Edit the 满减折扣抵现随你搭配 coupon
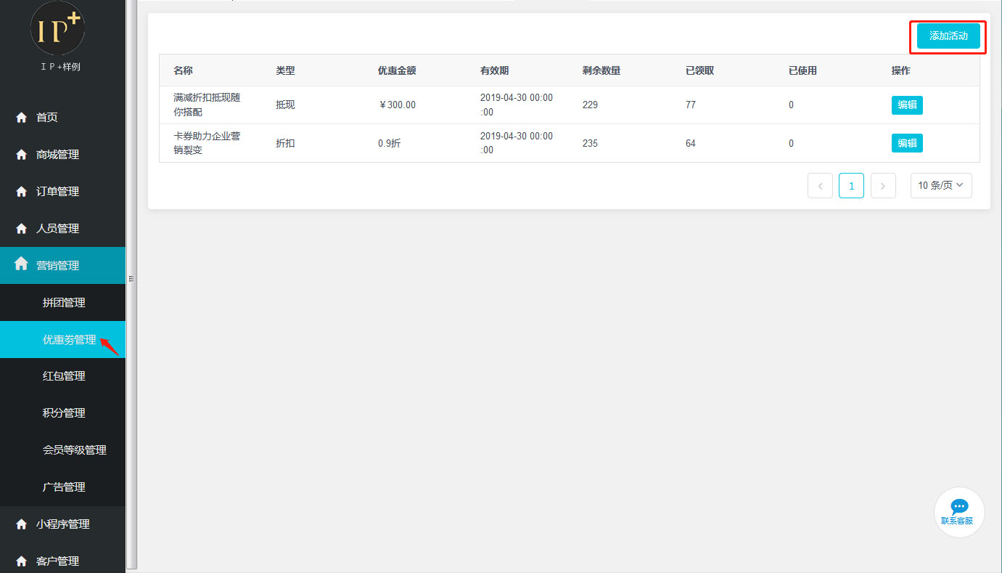1002x573 pixels. (907, 105)
